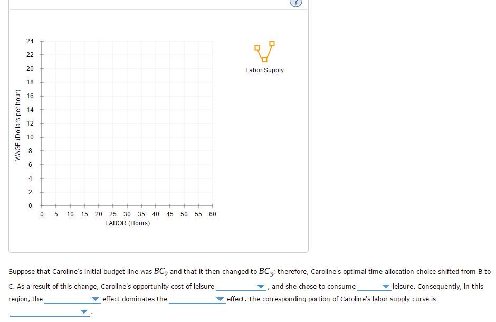Click the left square of the Labor Supply icon
The image size is (496, 322).
257,48
